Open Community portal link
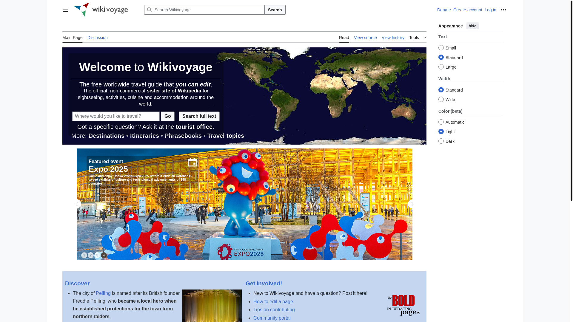Screen dimensions: 573x322 272,318
